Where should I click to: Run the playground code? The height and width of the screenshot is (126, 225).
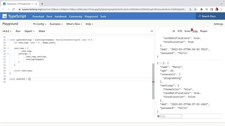18,31
